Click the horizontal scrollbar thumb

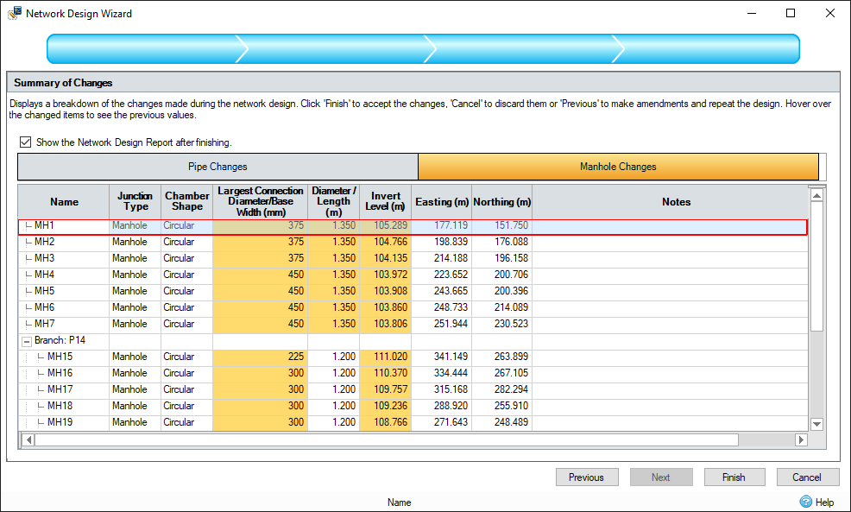click(387, 439)
